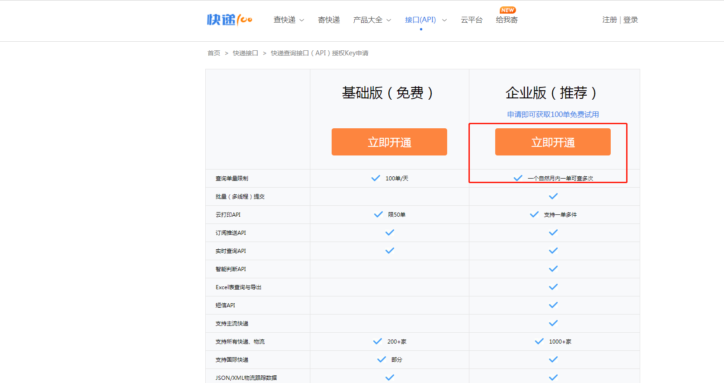Click the NEW badge above 给我寄
Image resolution: width=724 pixels, height=383 pixels.
click(x=508, y=10)
